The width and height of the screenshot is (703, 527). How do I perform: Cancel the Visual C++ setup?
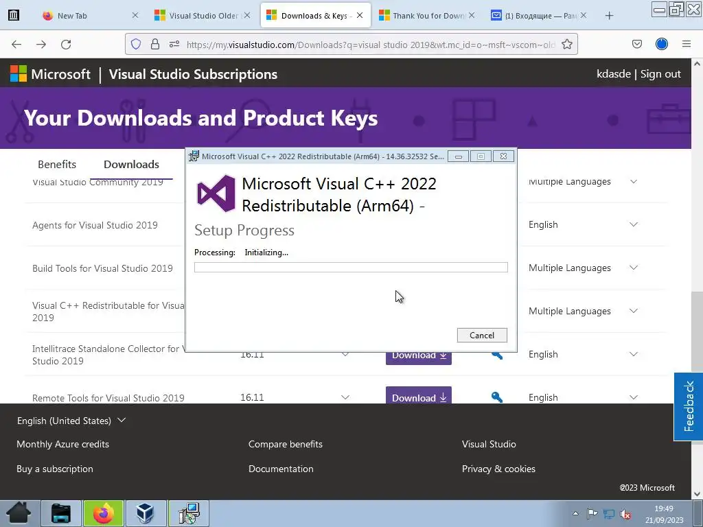(x=482, y=335)
